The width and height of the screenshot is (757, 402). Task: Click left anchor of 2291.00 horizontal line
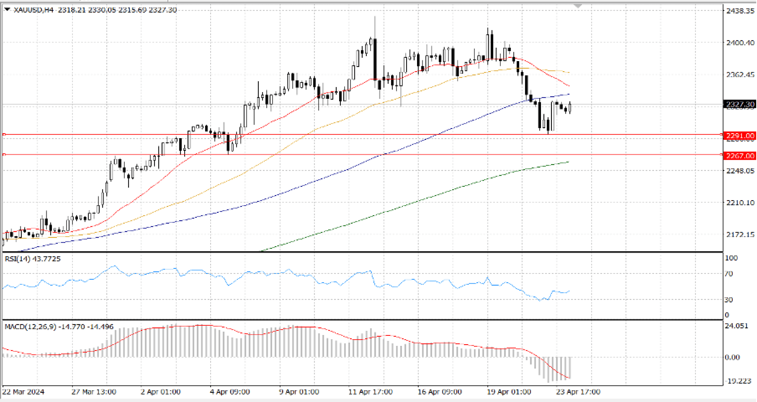click(x=4, y=135)
